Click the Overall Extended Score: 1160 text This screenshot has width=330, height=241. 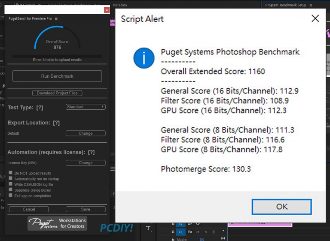pos(213,72)
